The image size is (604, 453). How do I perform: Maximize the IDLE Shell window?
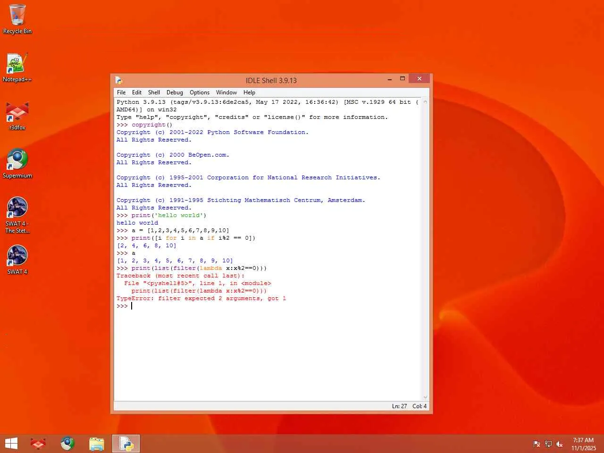click(x=403, y=79)
